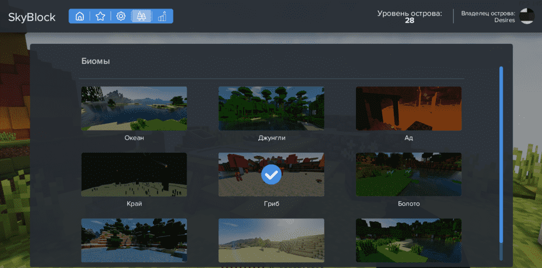542x268 pixels.
Task: Open the bar chart upgrades icon
Action: click(x=162, y=17)
